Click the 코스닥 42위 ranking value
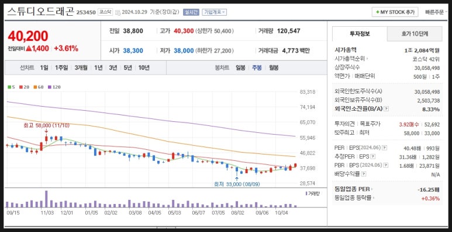 click(426, 59)
